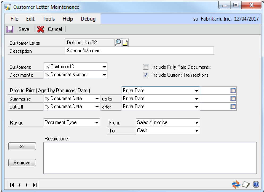Open the From Sales / Invoice dropdown
The height and width of the screenshot is (192, 264).
(x=196, y=123)
